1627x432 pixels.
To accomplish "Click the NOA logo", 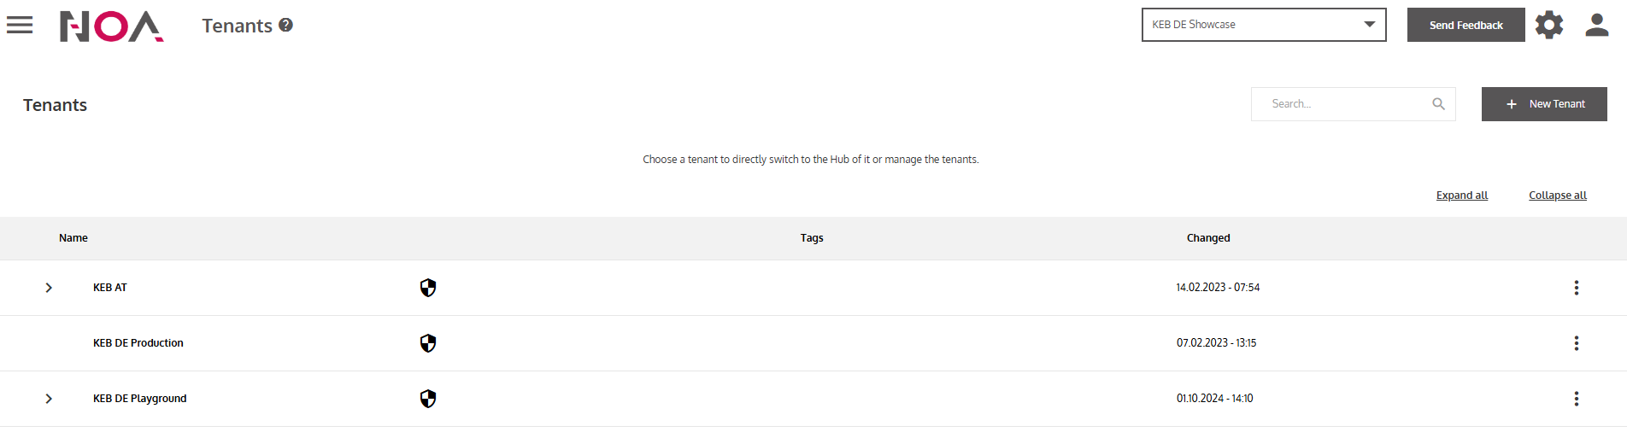I will coord(111,26).
